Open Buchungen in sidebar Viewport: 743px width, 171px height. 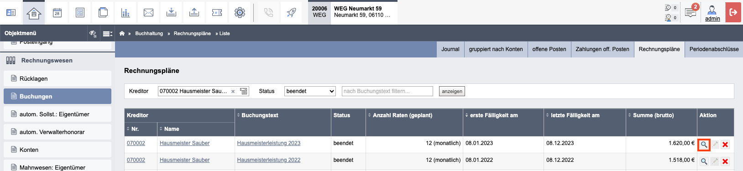(58, 96)
